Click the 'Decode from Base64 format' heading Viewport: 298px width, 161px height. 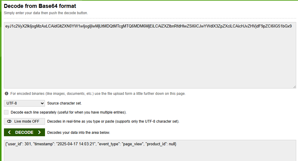point(40,6)
